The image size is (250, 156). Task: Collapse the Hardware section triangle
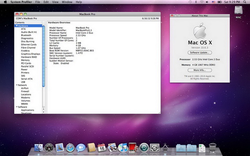[16, 26]
